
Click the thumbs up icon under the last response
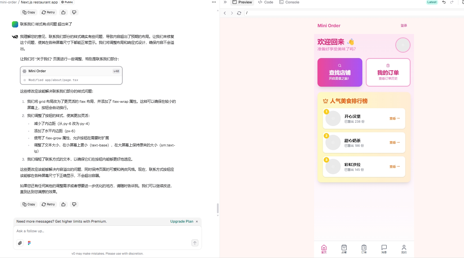coord(63,204)
